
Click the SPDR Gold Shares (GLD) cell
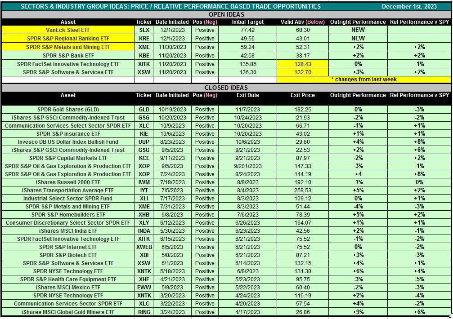coord(68,110)
